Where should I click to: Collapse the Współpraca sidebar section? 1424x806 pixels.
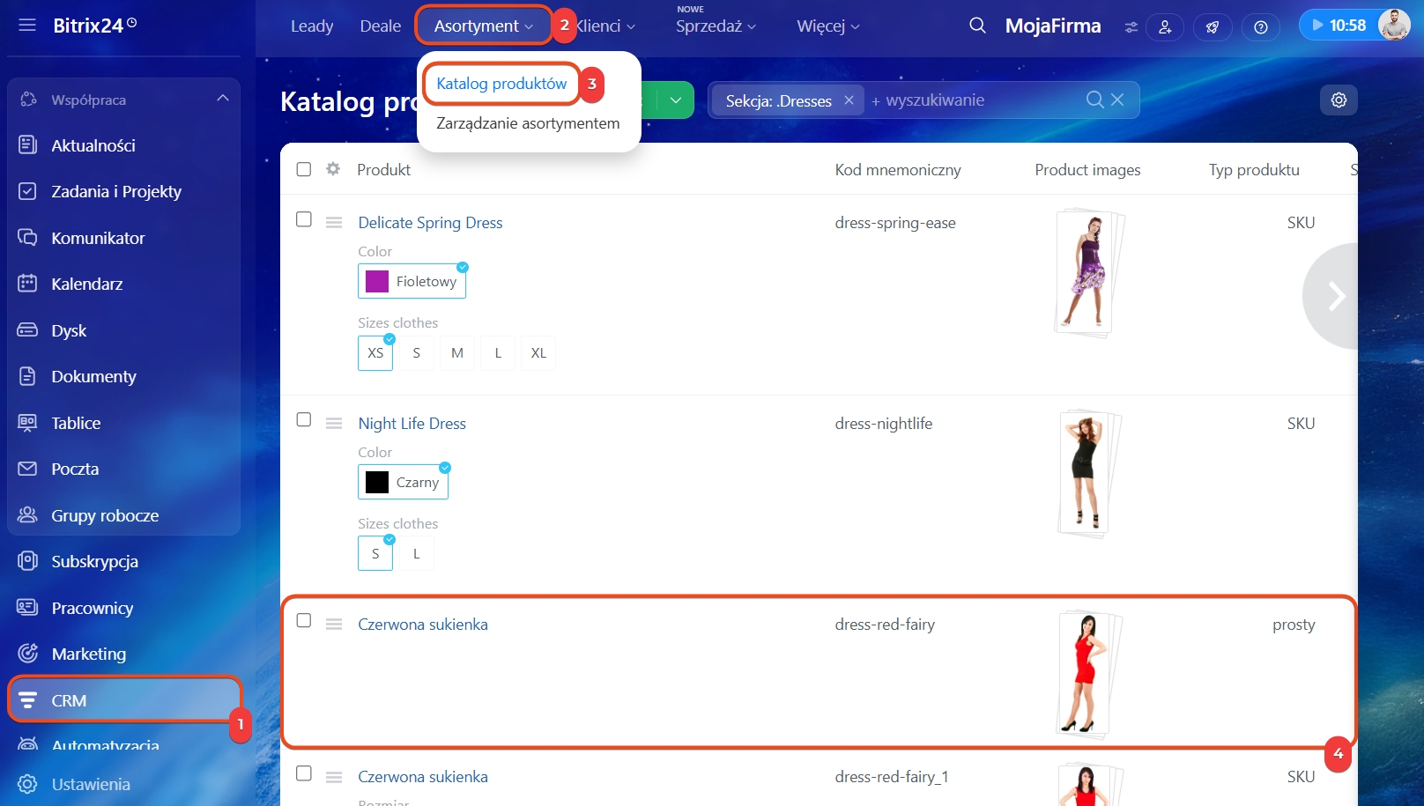(222, 99)
